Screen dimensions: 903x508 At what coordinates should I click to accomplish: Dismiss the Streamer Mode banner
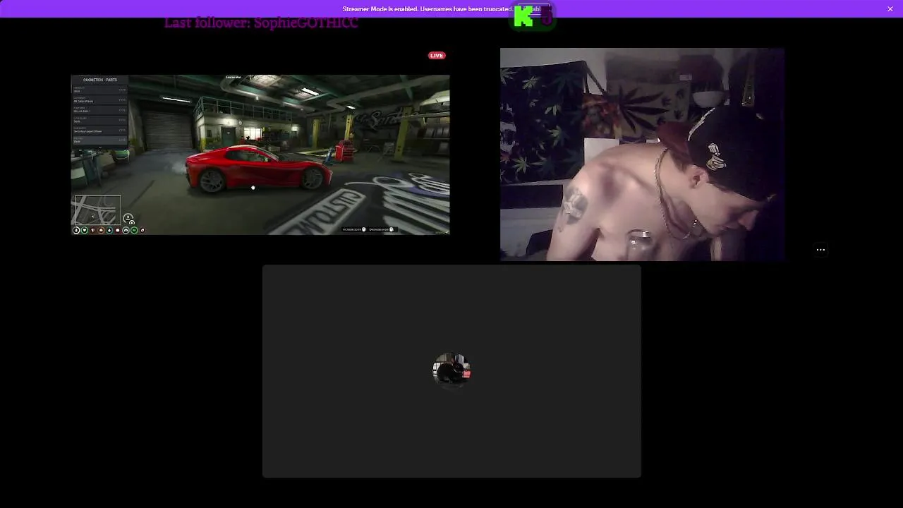point(890,8)
